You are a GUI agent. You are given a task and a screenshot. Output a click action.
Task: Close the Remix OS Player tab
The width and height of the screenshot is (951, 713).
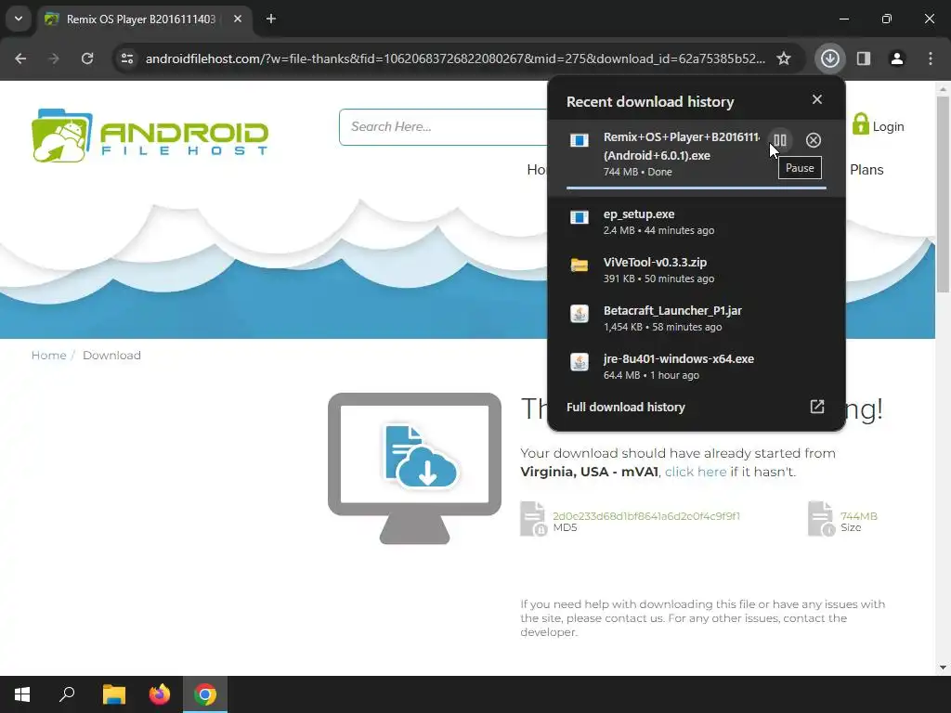coord(238,19)
